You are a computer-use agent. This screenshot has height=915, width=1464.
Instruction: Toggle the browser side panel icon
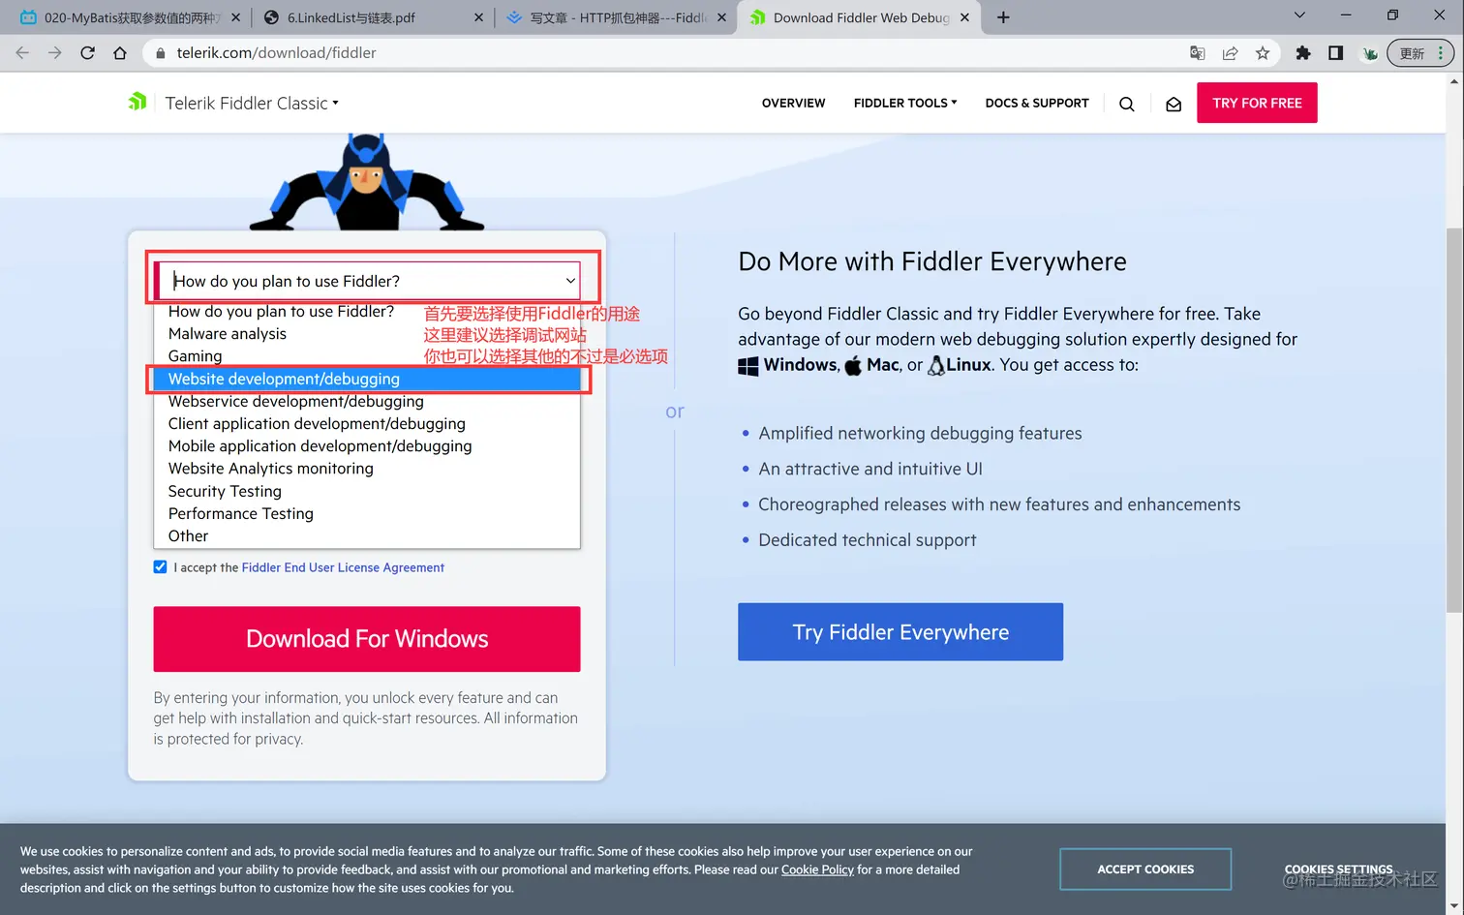click(x=1336, y=53)
